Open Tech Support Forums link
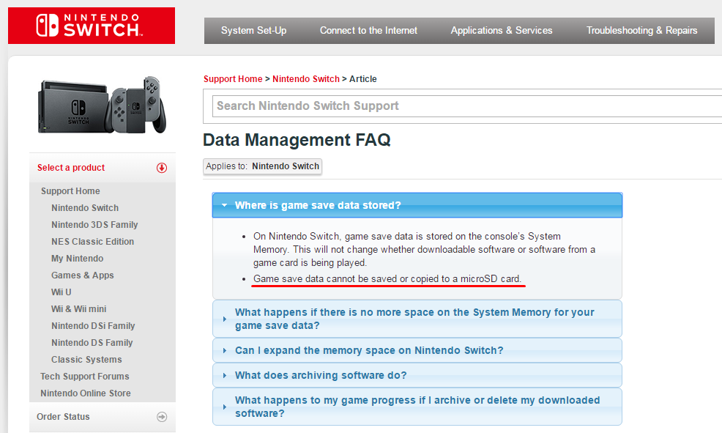 pos(85,377)
